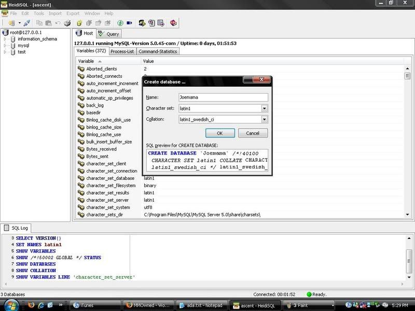This screenshot has width=415, height=311.
Task: Switch to the Query tab
Action: coord(109,34)
